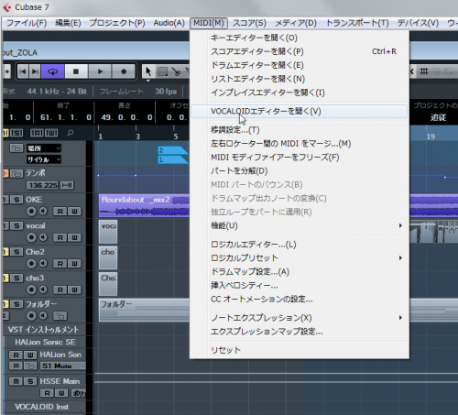Choose VOCALOIDエディターを開く(V) menu item

coord(299,111)
